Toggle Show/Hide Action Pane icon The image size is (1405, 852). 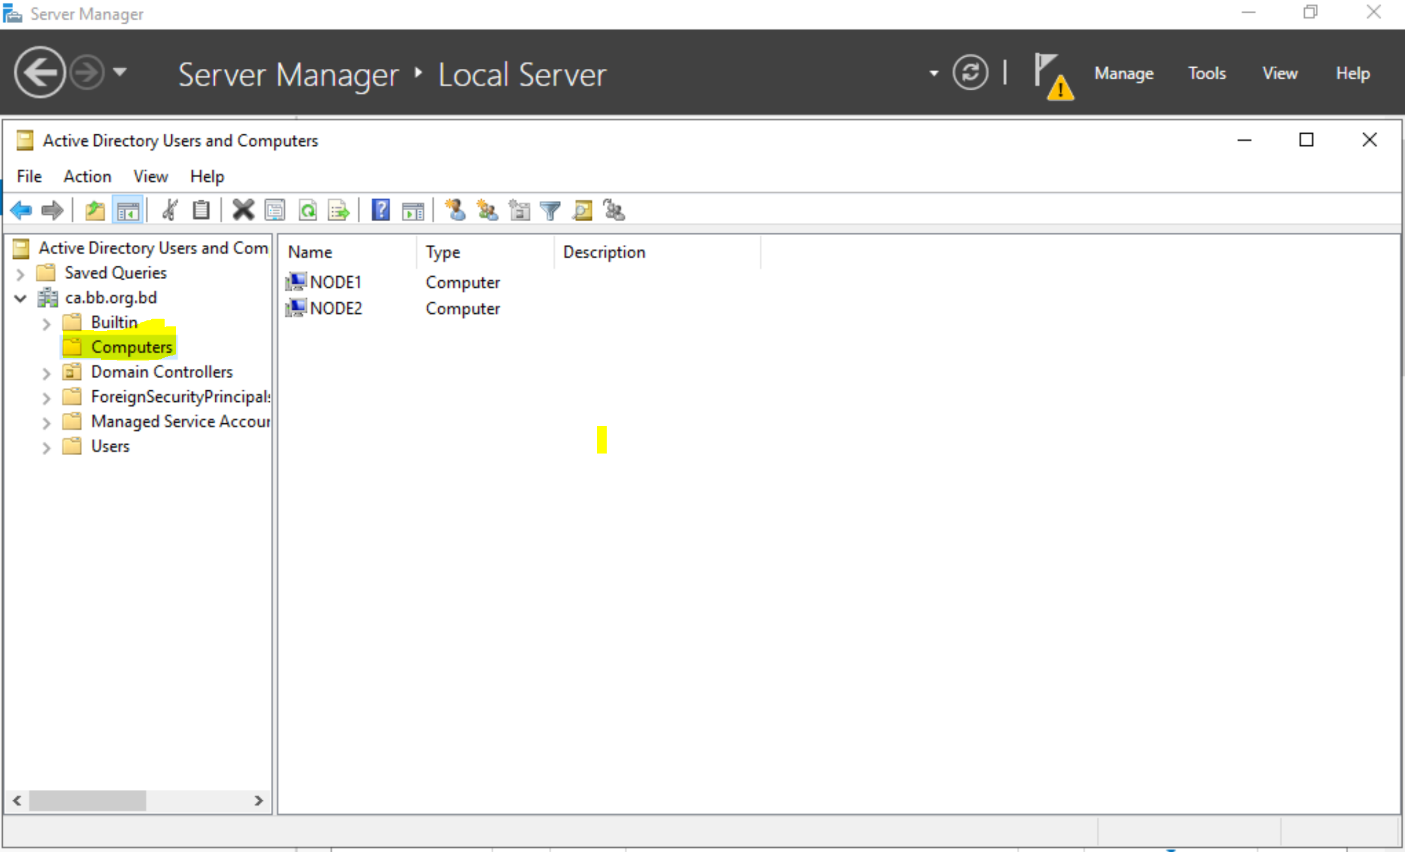(x=413, y=211)
